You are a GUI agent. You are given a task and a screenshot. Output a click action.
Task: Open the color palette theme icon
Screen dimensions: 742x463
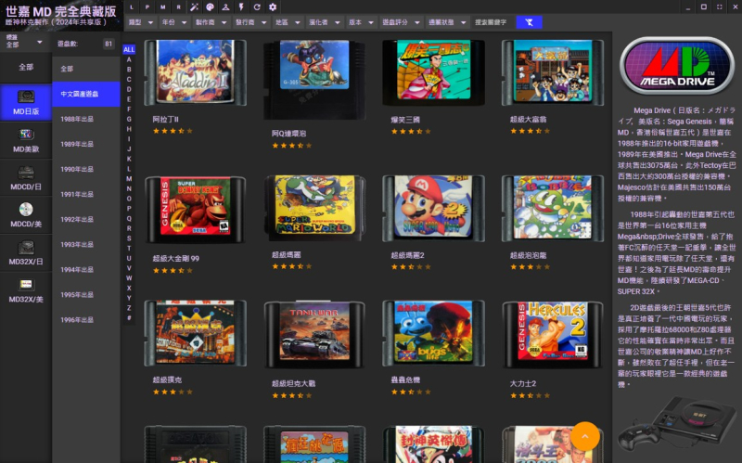[211, 7]
